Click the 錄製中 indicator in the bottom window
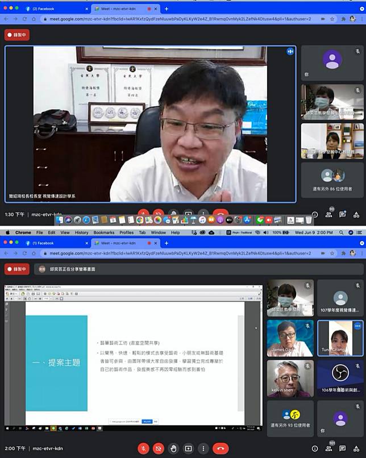 tap(17, 269)
